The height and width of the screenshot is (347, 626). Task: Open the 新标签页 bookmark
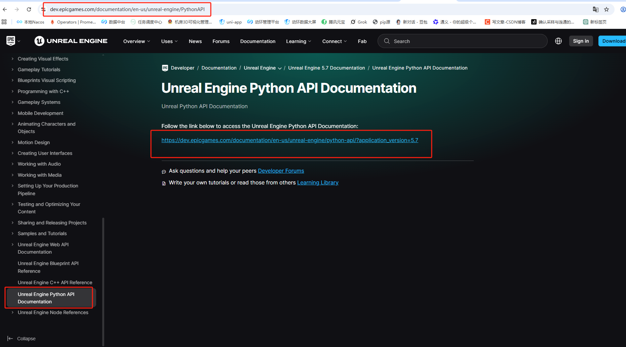[595, 22]
